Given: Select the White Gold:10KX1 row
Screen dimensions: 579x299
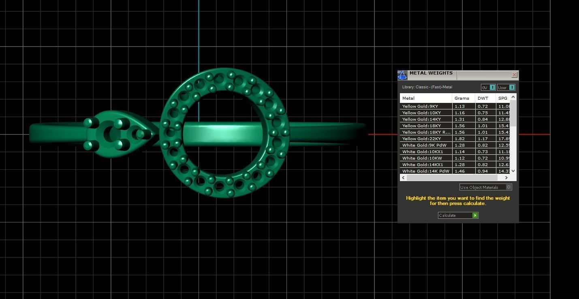Looking at the screenshot, I should [x=455, y=152].
